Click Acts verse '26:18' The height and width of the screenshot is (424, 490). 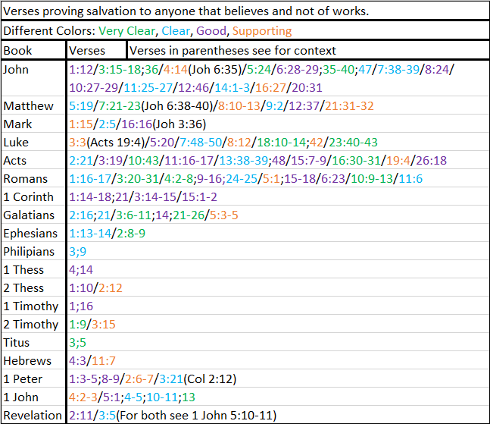tap(432, 161)
